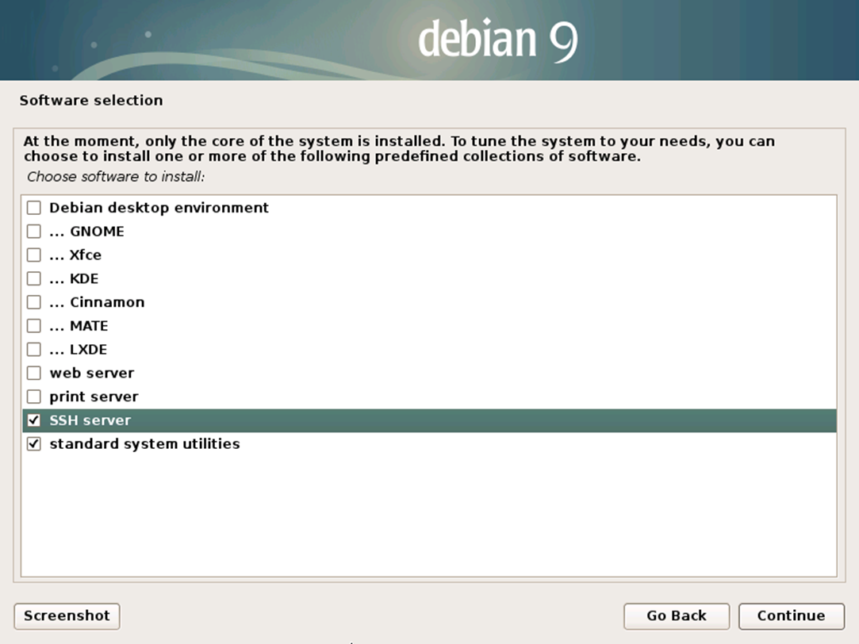Uncheck the SSH server checkbox
Screen dimensions: 859x644
click(33, 420)
